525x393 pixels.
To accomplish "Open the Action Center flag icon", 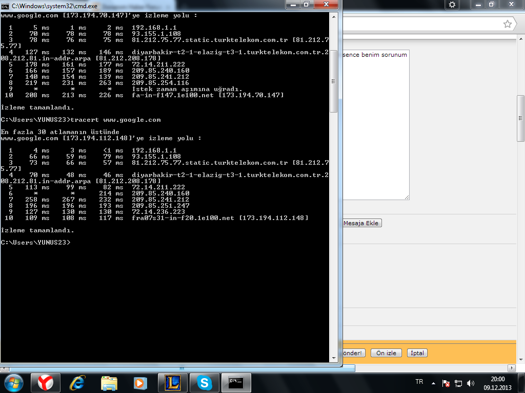I will [x=446, y=383].
